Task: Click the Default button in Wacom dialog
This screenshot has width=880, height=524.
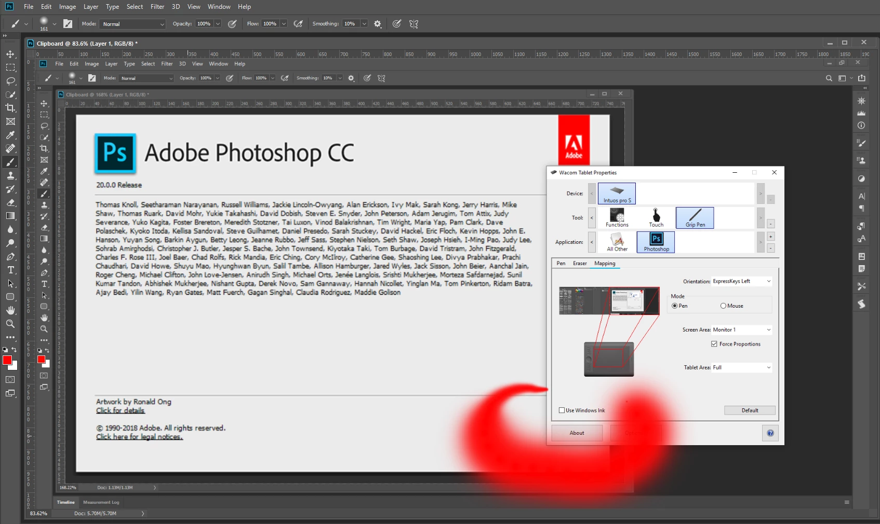Action: pos(750,410)
